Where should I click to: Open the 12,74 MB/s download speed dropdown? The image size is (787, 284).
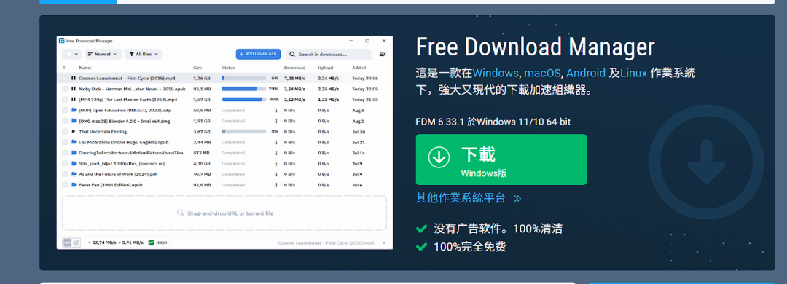point(103,242)
